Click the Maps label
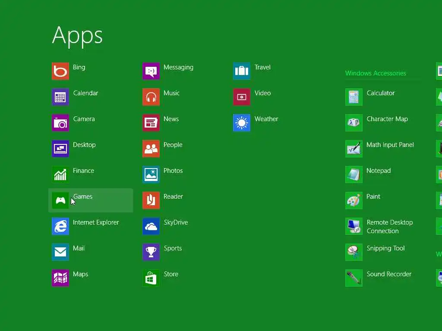Image resolution: width=442 pixels, height=331 pixels. point(81,275)
